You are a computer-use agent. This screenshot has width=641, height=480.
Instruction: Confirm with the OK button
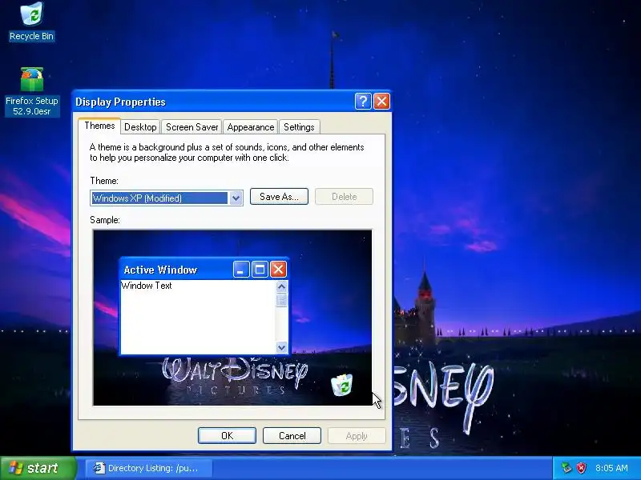point(227,435)
